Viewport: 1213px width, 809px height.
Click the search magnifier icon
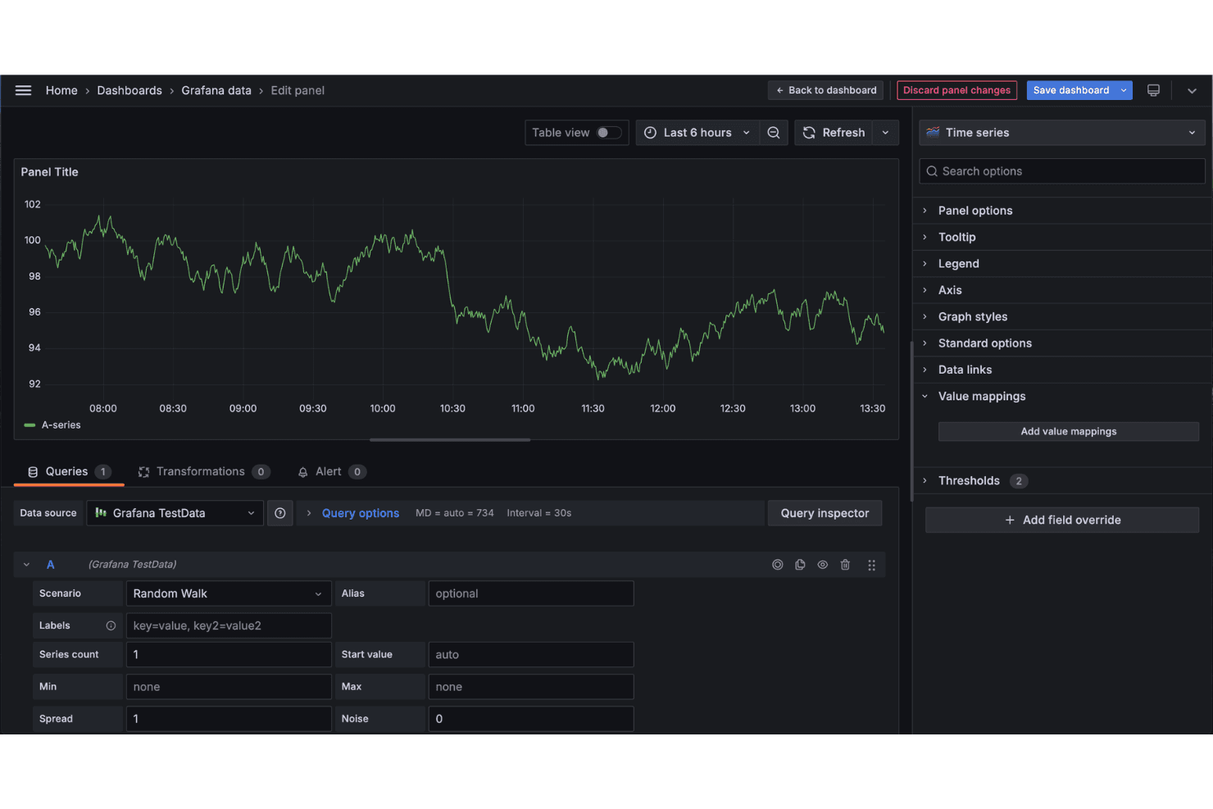(x=932, y=171)
